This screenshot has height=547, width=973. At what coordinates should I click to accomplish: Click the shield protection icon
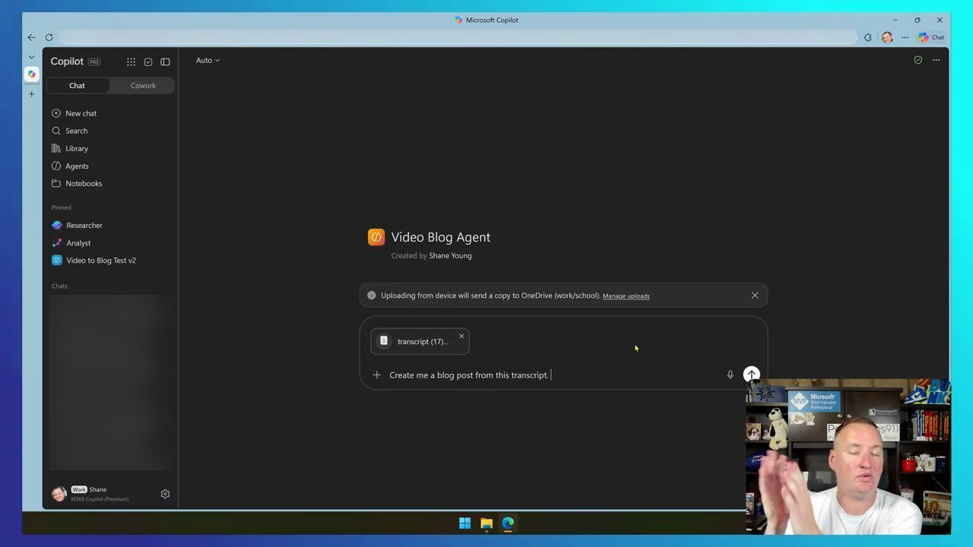pos(918,60)
